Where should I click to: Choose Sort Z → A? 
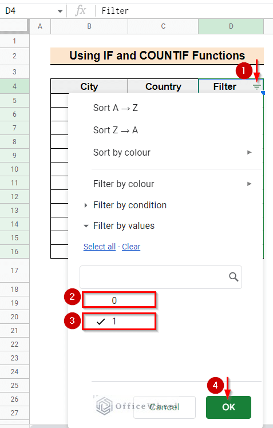point(116,130)
